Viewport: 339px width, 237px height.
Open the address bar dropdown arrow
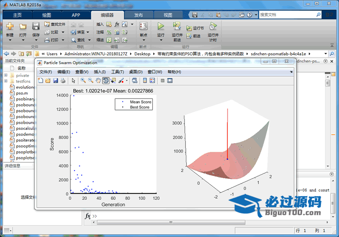(x=326, y=54)
